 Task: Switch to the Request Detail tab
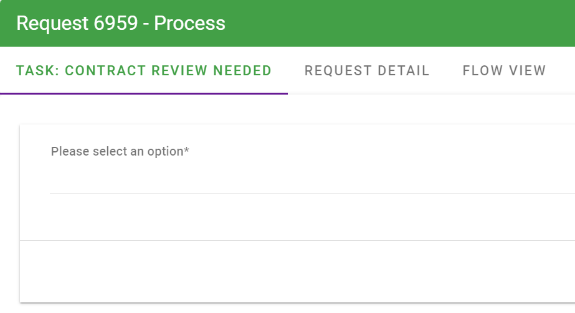367,71
